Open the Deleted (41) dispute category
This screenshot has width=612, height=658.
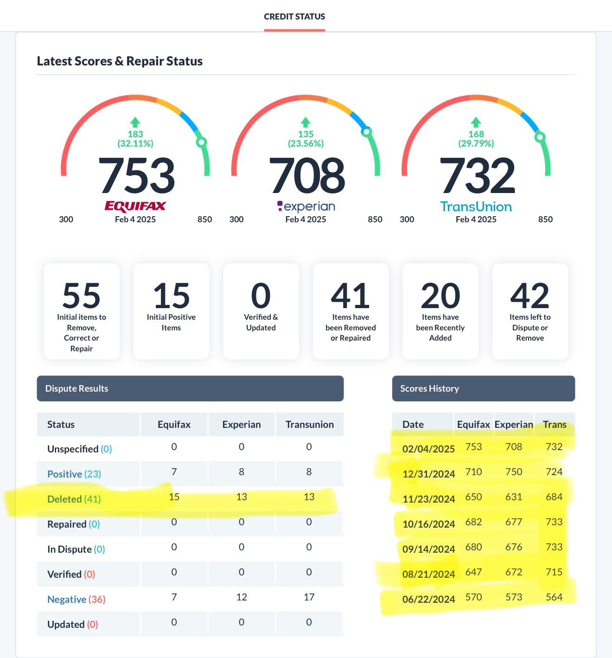74,499
